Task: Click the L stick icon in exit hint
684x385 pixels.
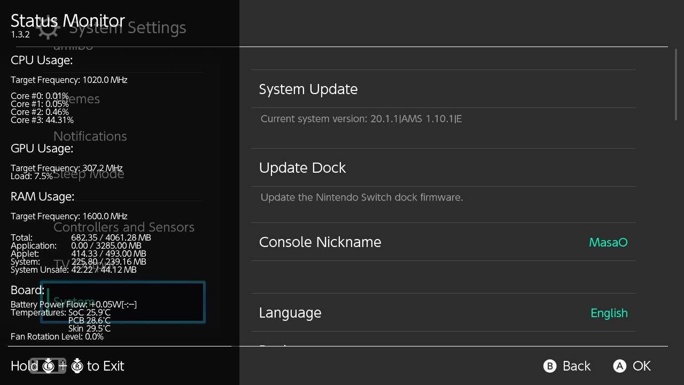Action: coord(49,366)
